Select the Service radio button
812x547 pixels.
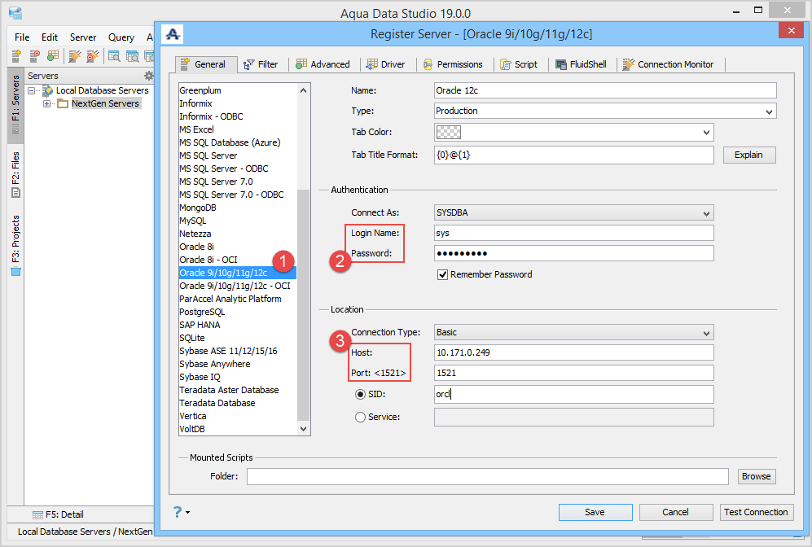coord(360,418)
